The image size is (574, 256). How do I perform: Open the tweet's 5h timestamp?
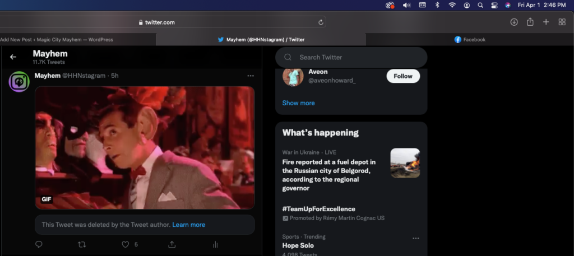(x=114, y=76)
